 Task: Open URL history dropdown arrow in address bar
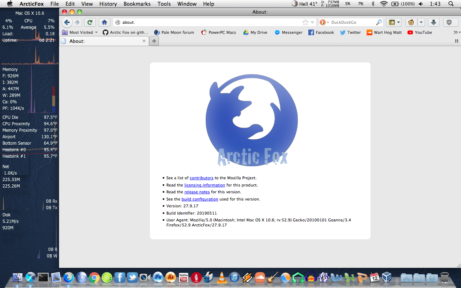click(312, 22)
